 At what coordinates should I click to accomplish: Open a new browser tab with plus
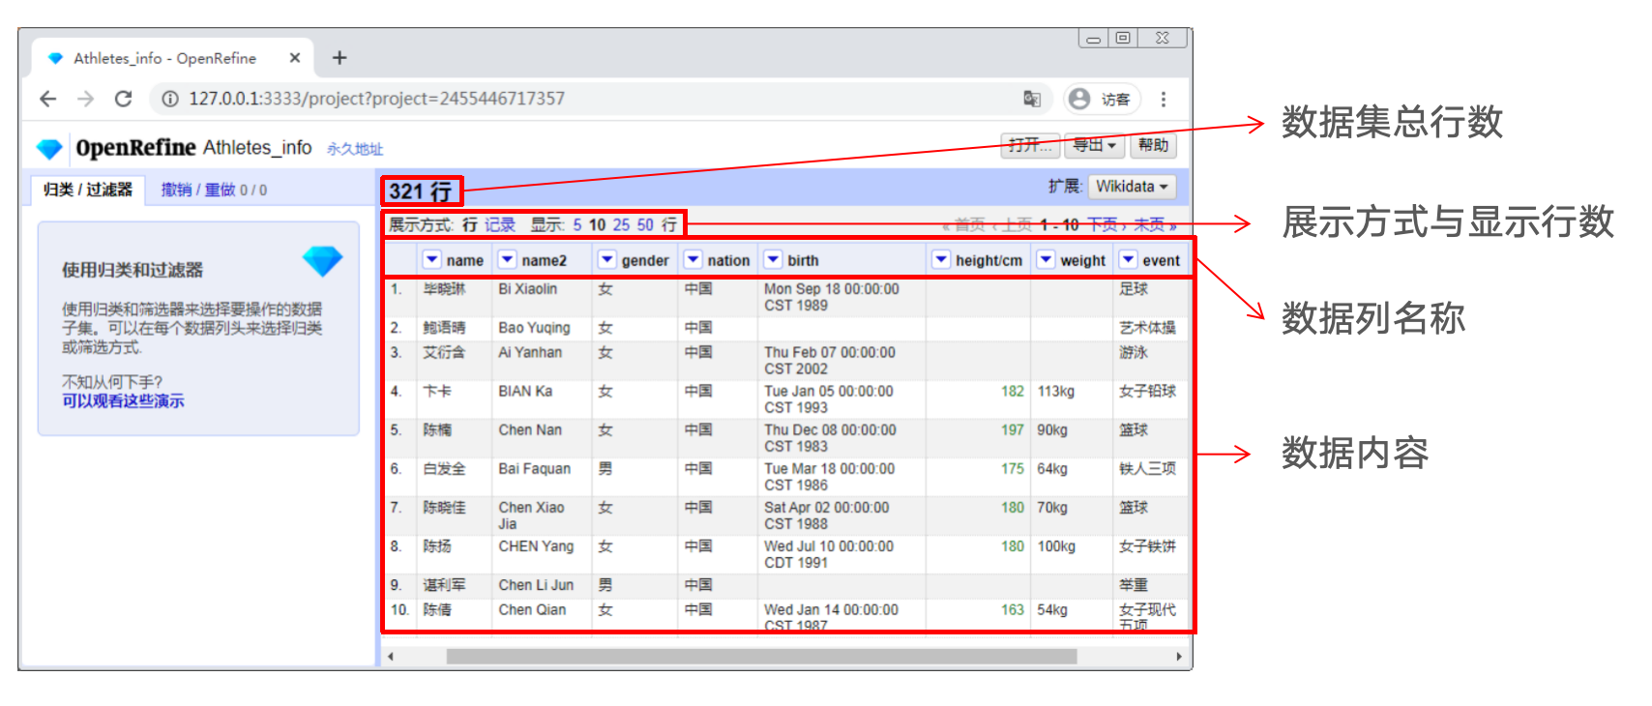[x=339, y=58]
